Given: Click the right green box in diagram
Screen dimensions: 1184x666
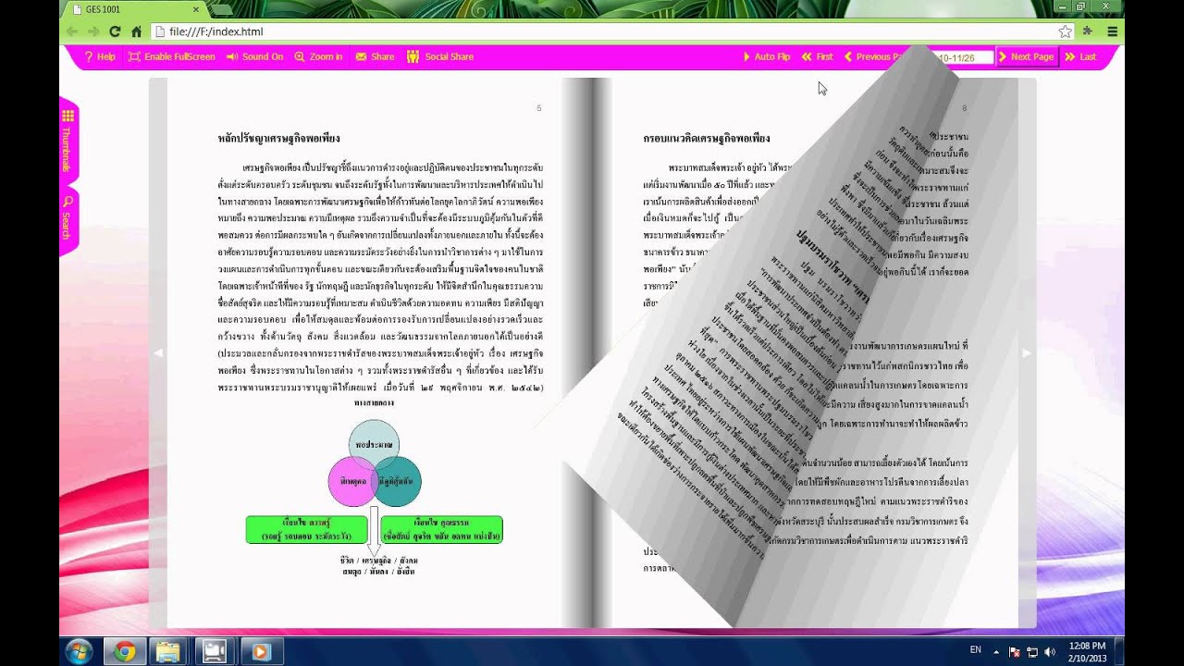Looking at the screenshot, I should pos(441,530).
